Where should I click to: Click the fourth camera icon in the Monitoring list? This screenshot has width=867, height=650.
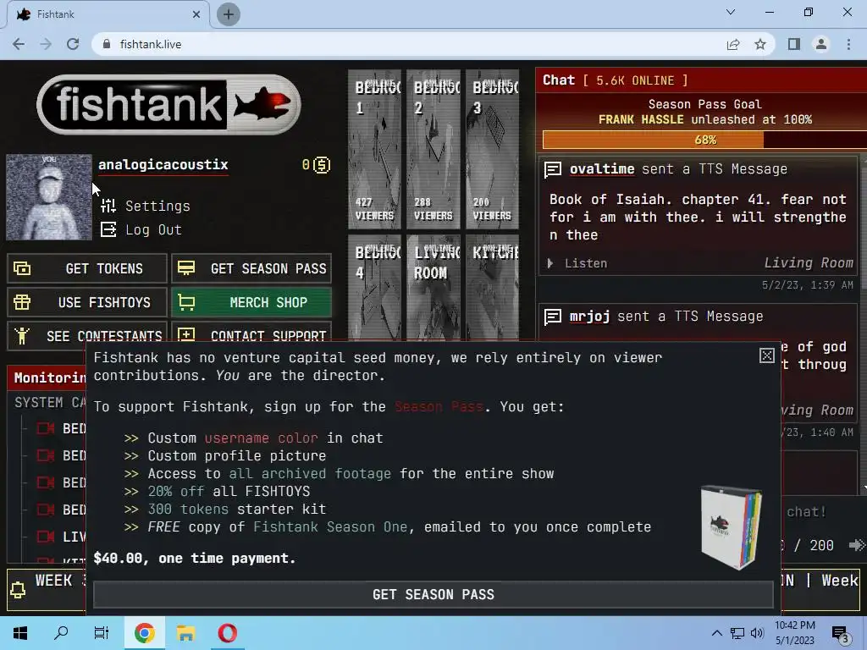(46, 510)
